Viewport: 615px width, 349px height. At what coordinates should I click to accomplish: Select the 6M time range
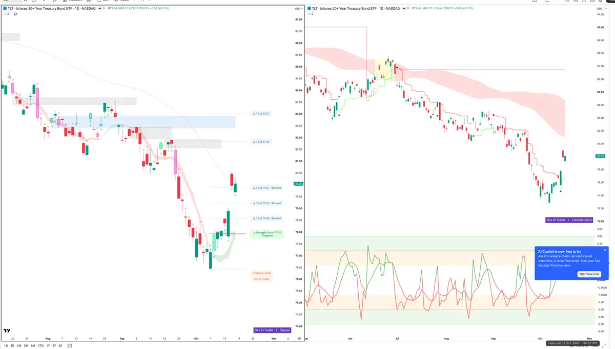[33, 346]
